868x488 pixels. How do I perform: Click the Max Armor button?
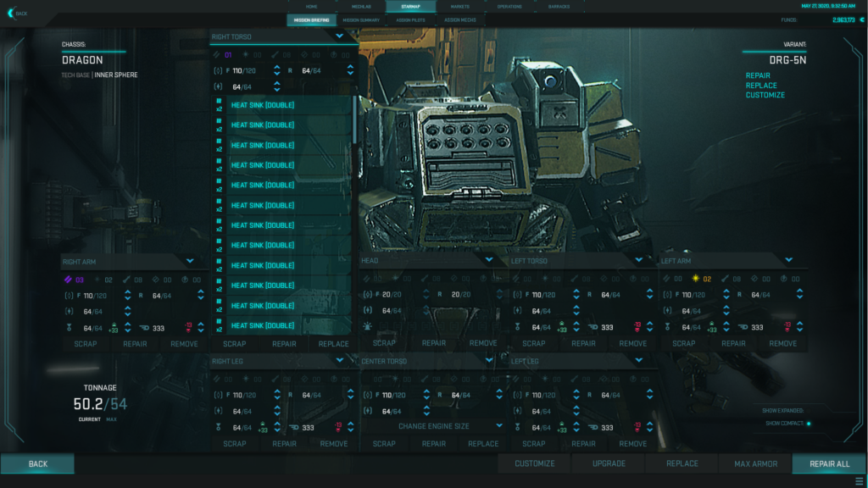point(754,463)
